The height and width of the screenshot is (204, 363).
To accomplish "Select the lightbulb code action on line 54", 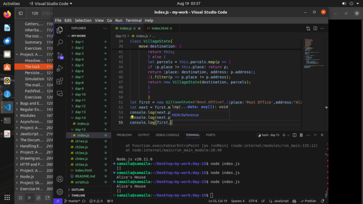I will [x=132, y=117].
